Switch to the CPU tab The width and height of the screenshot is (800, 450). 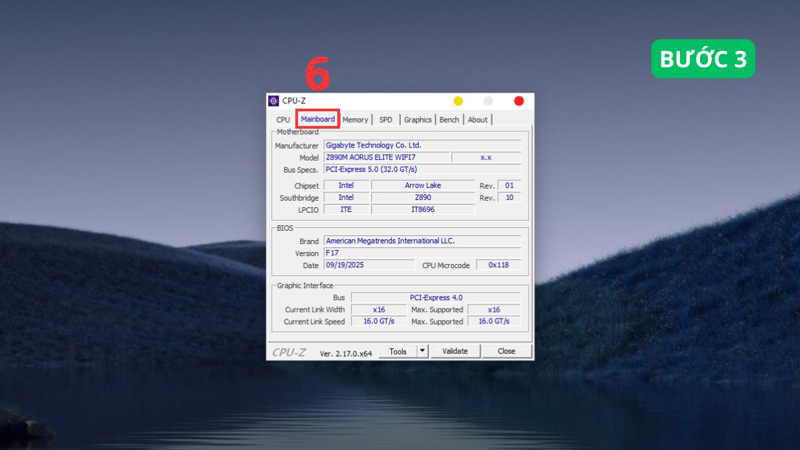pos(282,119)
